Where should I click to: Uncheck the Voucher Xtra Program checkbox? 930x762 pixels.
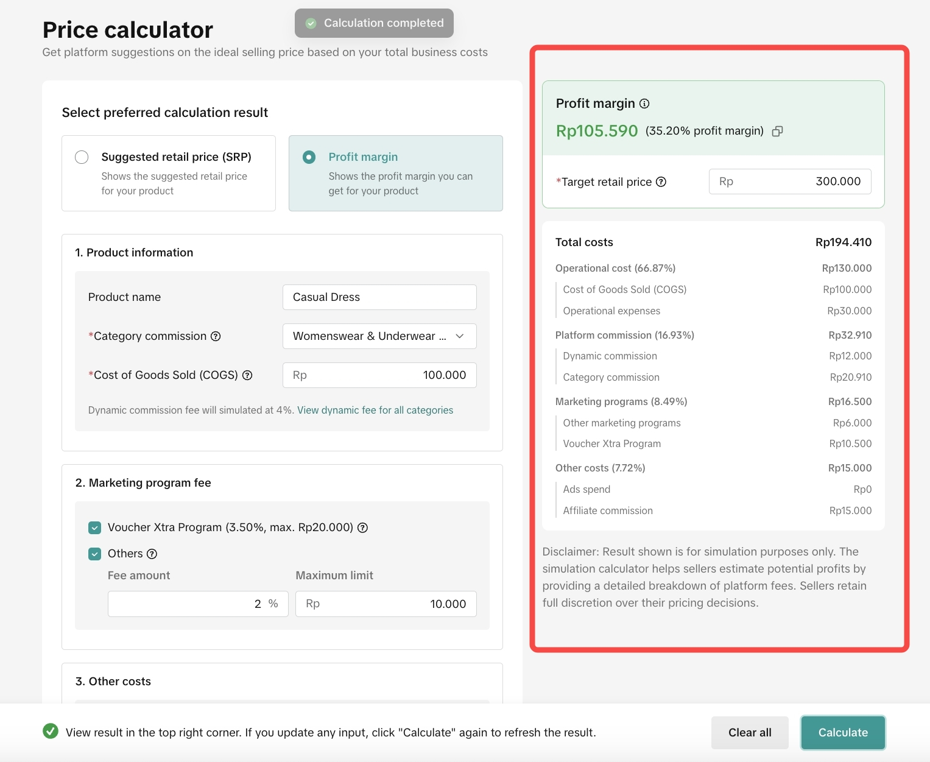(95, 527)
